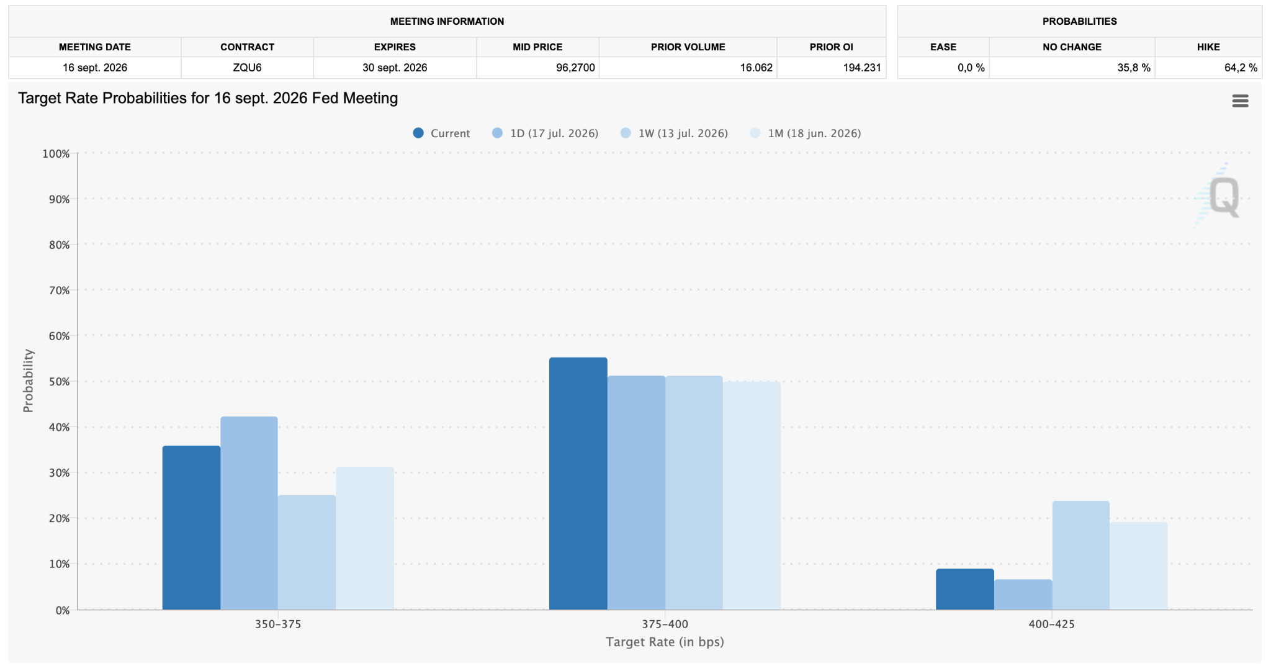Click the CONTRACT column header
Screen dimensions: 1271x671
(x=247, y=47)
